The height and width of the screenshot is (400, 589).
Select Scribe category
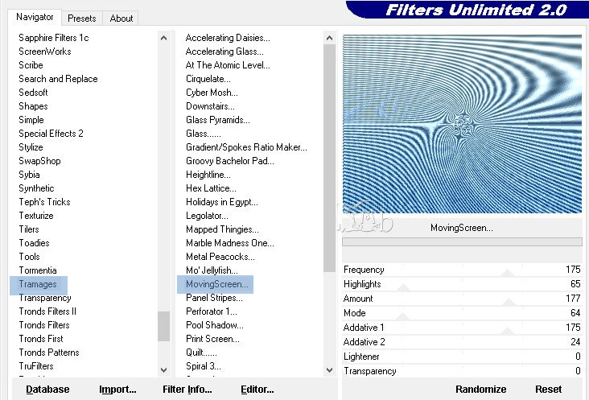point(31,65)
